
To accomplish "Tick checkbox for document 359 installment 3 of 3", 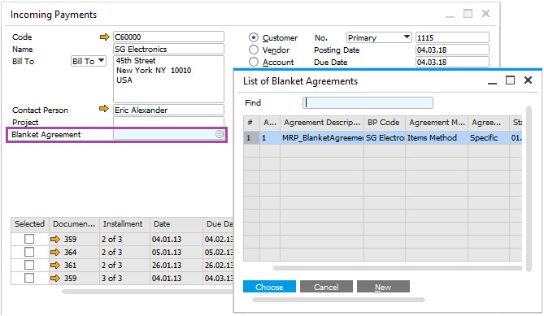I will 29,278.
